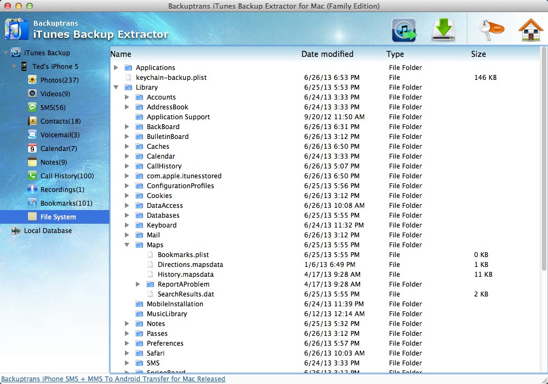Select the History.mapsdata file row
Image resolution: width=548 pixels, height=384 pixels.
[x=325, y=275]
